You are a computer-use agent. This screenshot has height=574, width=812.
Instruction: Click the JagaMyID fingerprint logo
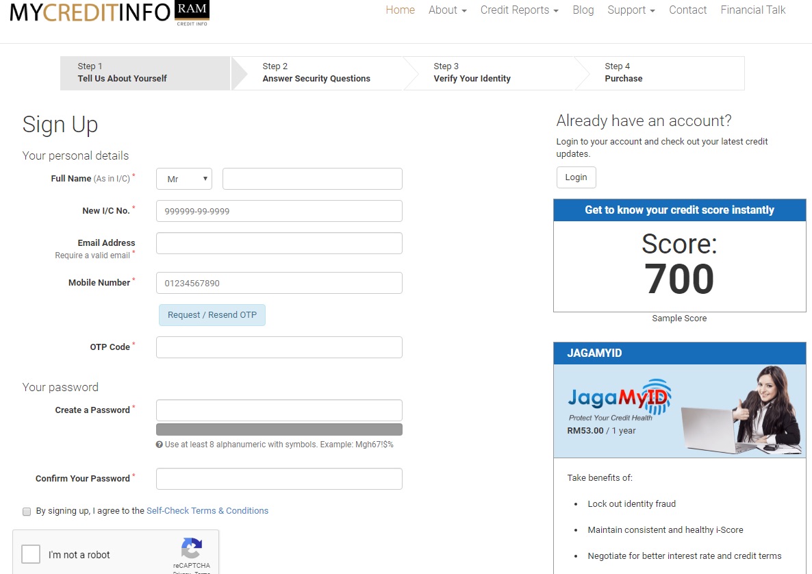click(620, 399)
